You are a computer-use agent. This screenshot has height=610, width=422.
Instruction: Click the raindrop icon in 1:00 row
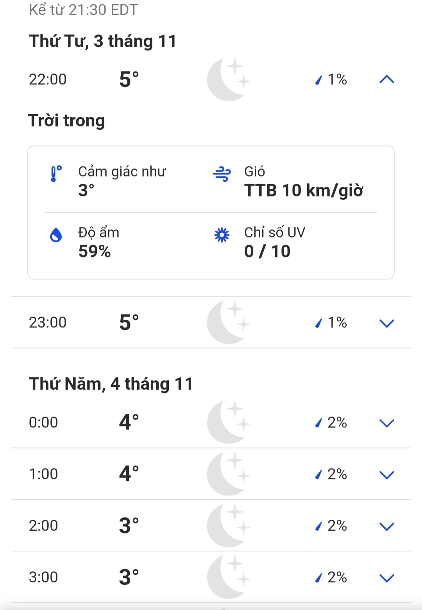tap(319, 474)
